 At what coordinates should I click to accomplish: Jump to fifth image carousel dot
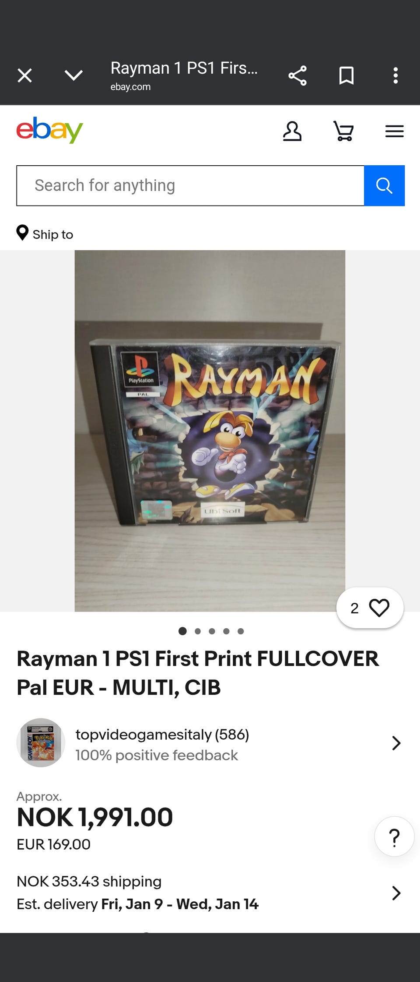click(x=241, y=631)
